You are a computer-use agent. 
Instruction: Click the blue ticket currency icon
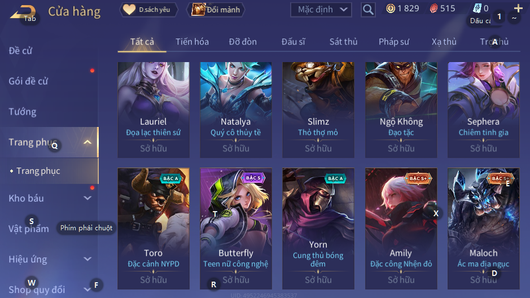click(478, 8)
